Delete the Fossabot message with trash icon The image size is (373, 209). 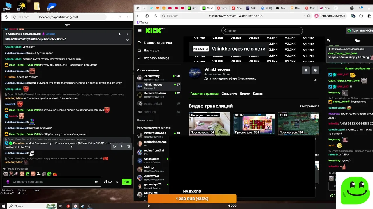coord(129,146)
